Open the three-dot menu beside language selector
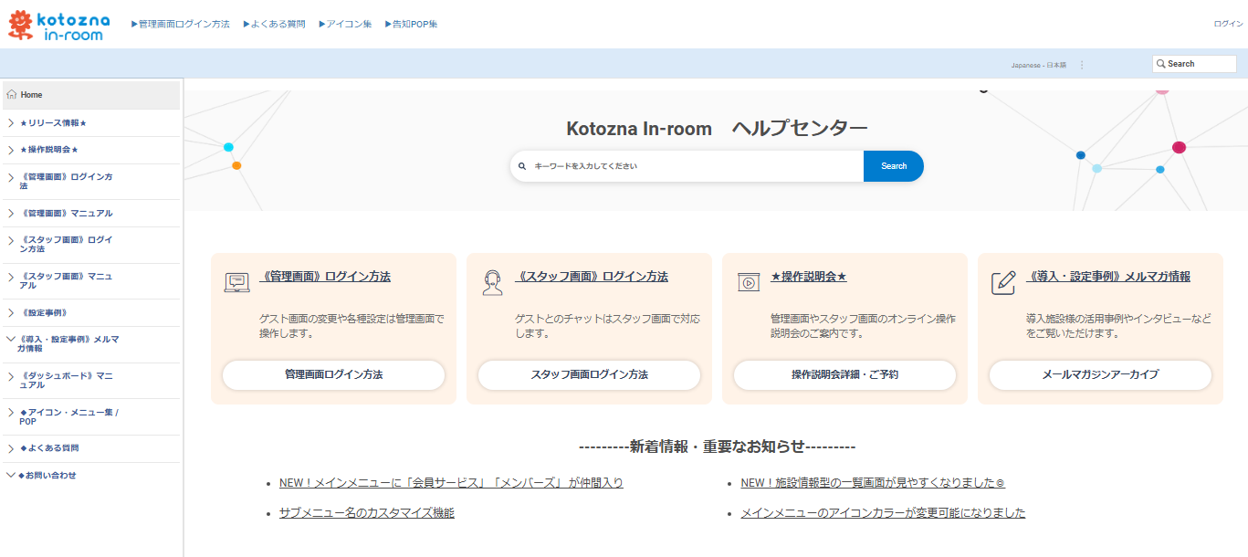1248x557 pixels. (x=1082, y=65)
